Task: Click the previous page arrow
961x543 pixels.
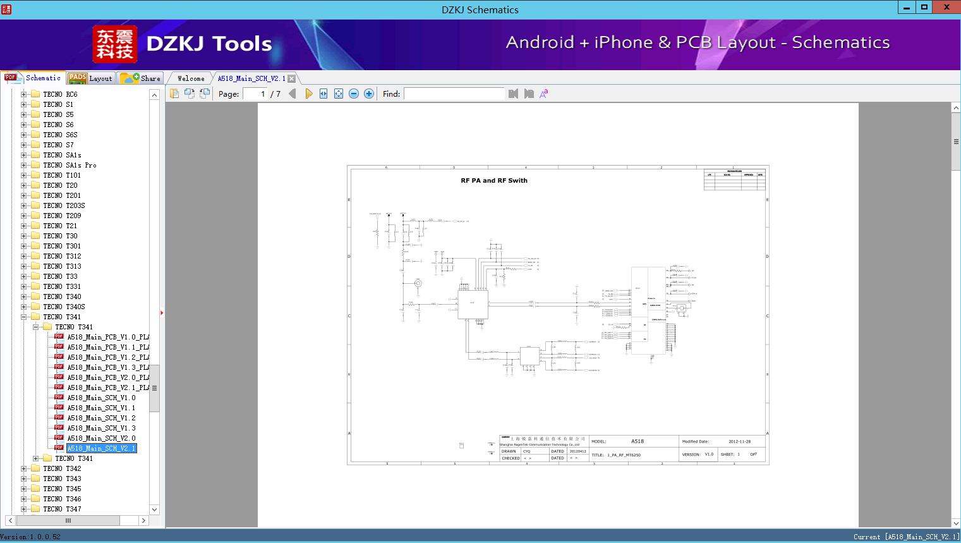Action: 292,94
